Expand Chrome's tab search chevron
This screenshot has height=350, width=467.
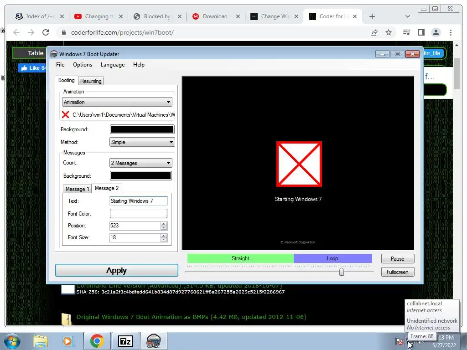408,16
